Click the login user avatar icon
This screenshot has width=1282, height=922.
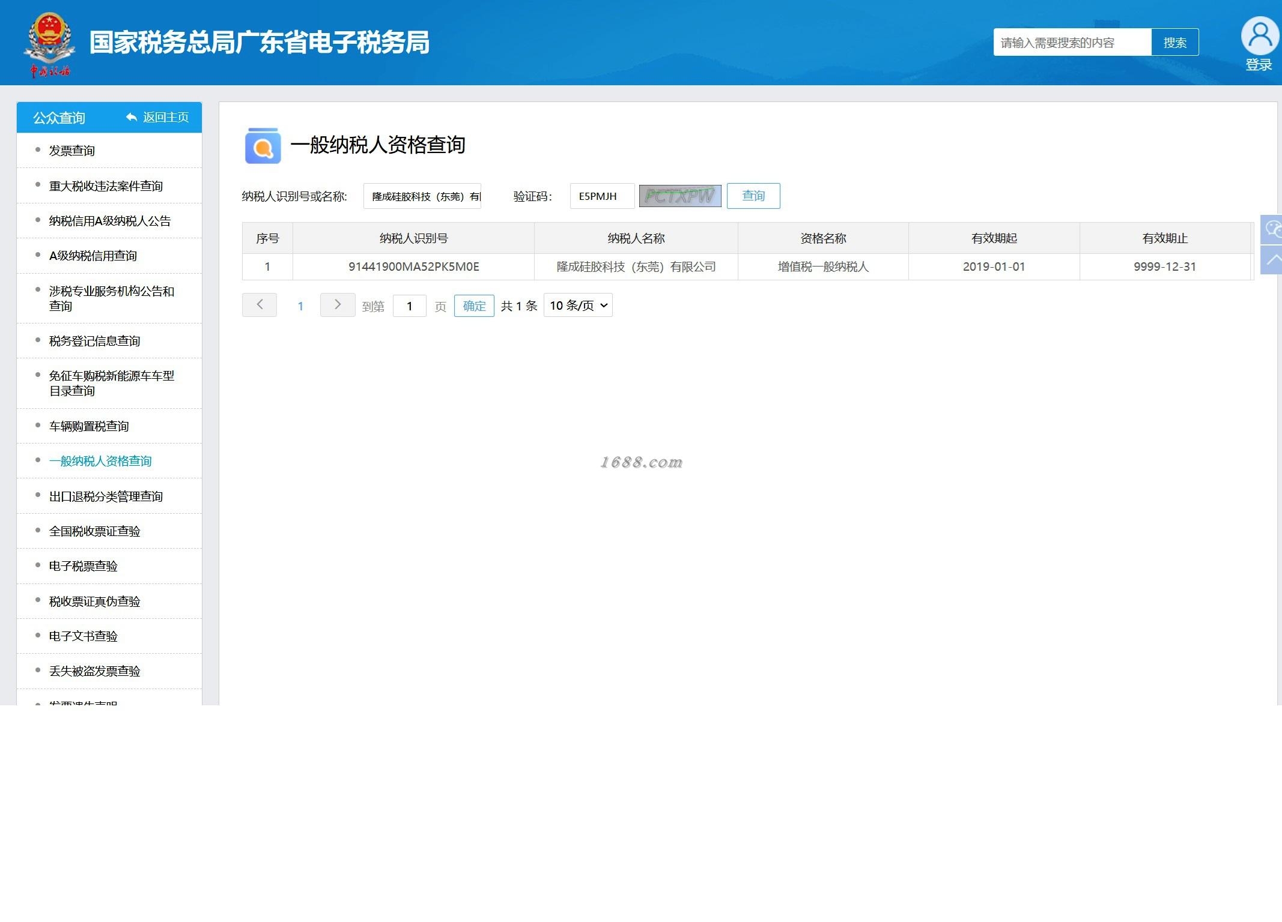pyautogui.click(x=1259, y=36)
